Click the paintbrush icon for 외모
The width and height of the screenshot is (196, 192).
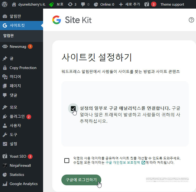pos(5,107)
